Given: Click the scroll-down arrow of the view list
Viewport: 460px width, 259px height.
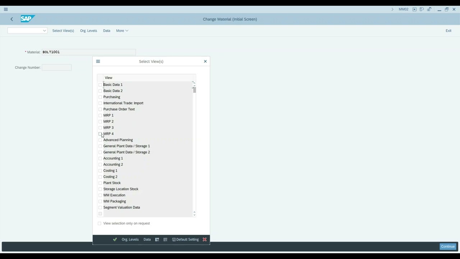Looking at the screenshot, I should (x=194, y=215).
